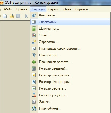
Task: Select Документы... menu entry
Action: [70, 29]
